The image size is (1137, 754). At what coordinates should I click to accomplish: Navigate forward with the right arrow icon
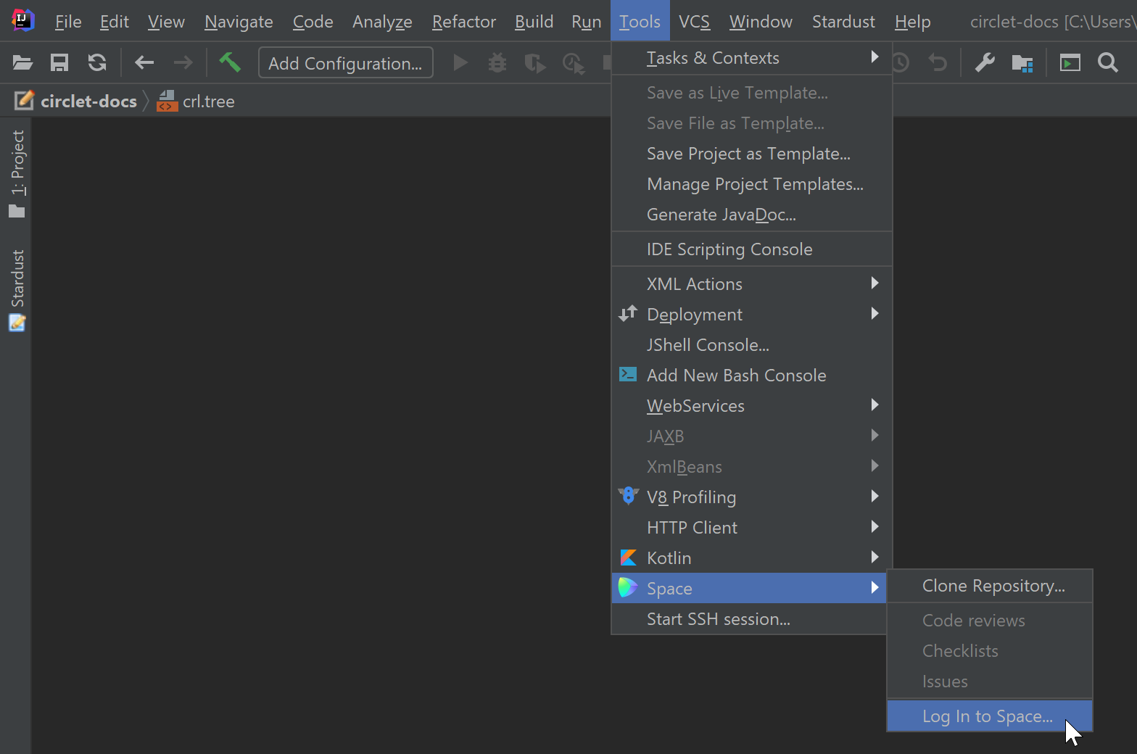point(183,63)
